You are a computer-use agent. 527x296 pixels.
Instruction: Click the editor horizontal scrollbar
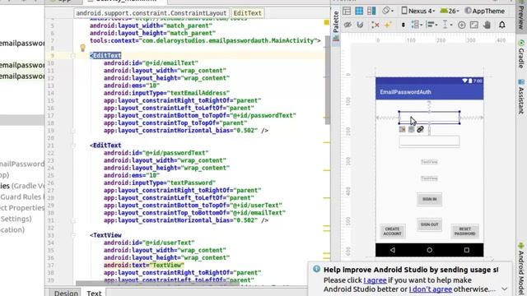point(157,284)
